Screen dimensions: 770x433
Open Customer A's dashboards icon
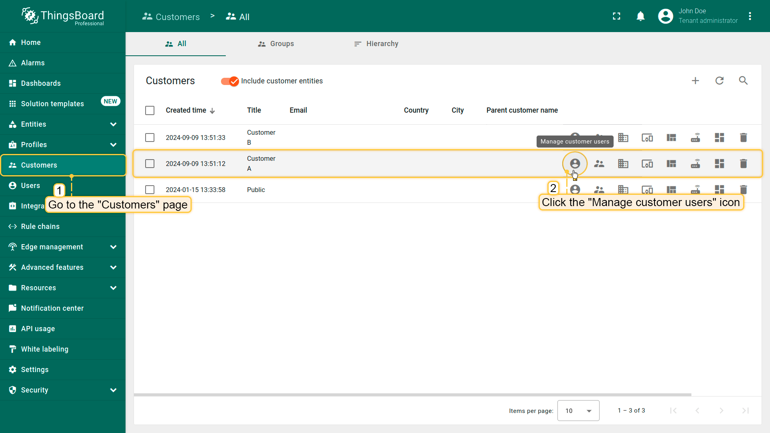(719, 164)
